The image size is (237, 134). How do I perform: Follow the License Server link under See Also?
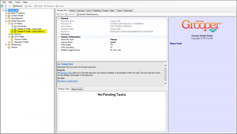72,81
